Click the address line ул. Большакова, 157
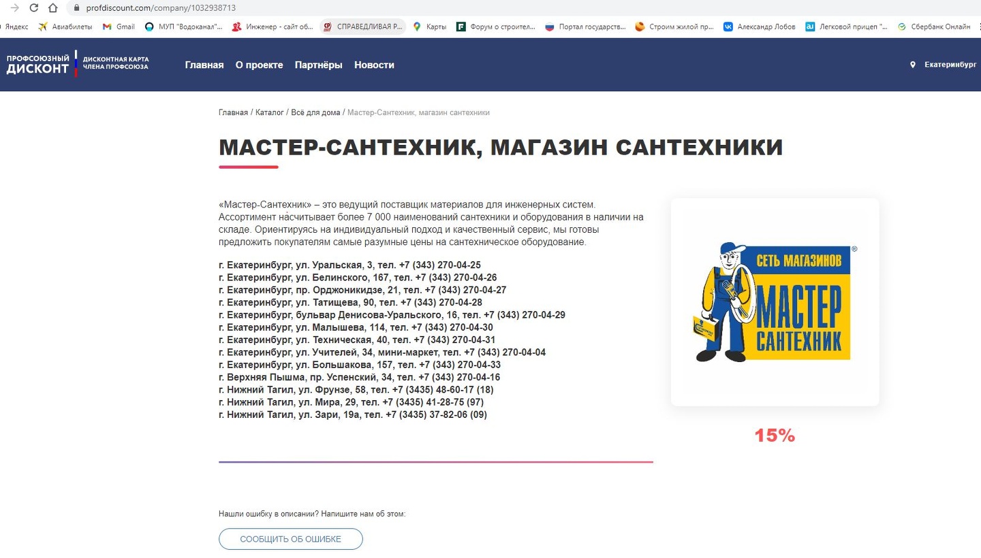981x558 pixels. (360, 365)
